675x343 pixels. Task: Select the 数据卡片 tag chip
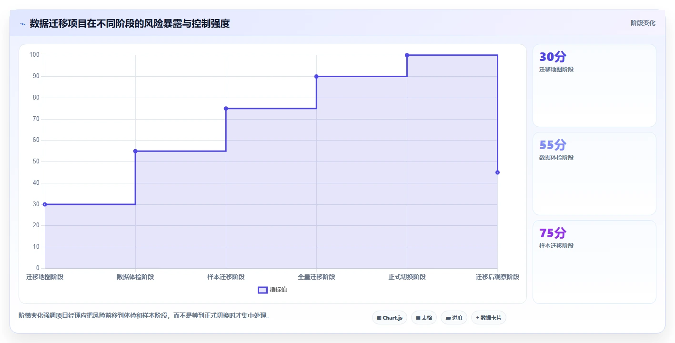point(488,318)
